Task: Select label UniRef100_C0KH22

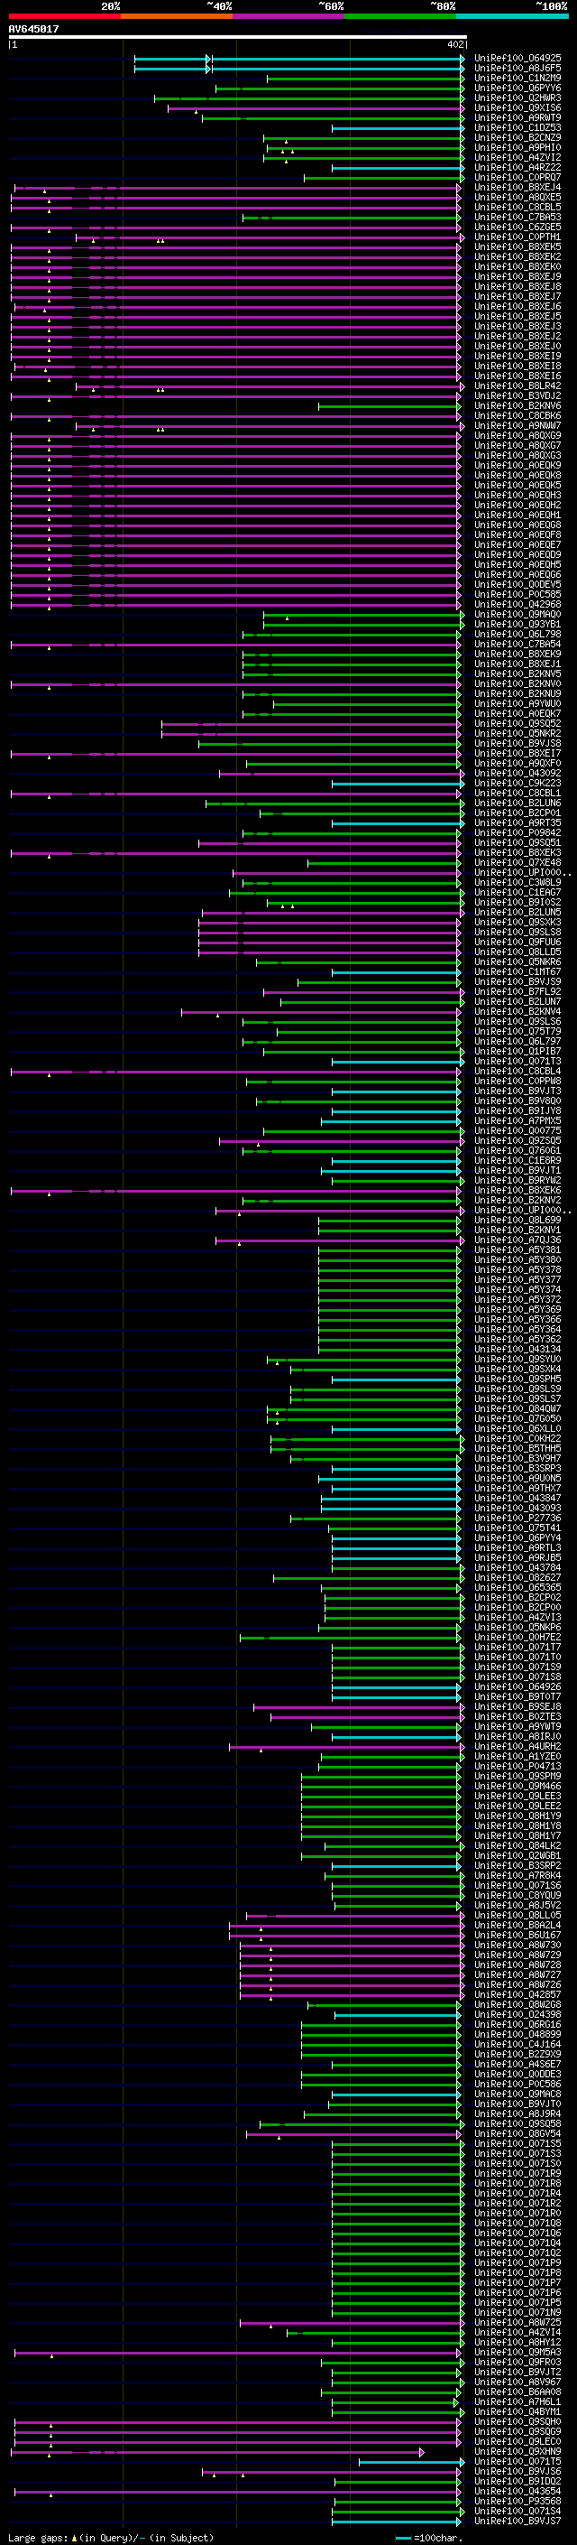Action: pyautogui.click(x=517, y=1438)
